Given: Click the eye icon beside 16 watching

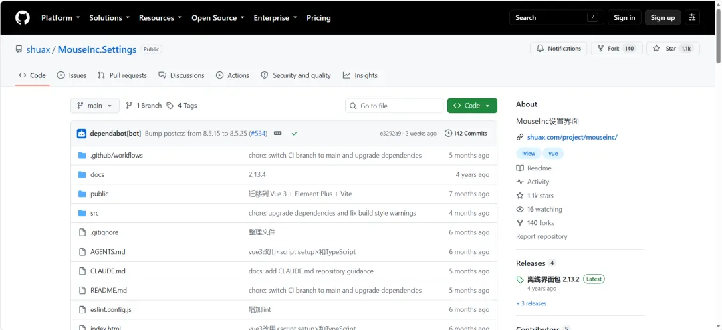Looking at the screenshot, I should tap(520, 209).
